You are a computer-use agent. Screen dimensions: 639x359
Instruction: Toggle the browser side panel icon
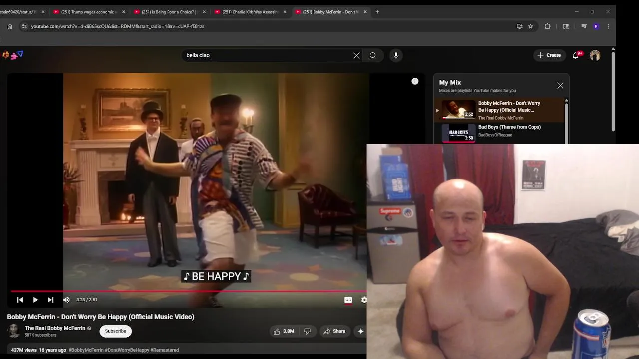coord(566,26)
